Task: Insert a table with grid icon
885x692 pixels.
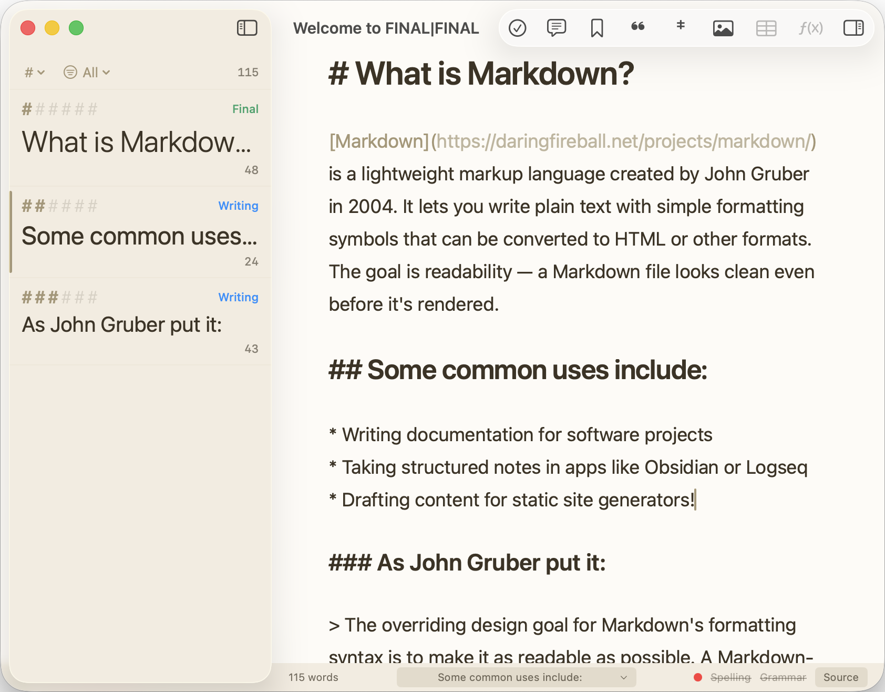Action: click(x=766, y=28)
